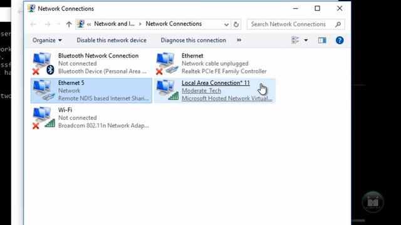Click the Moderate_Tech network name
The image size is (401, 225).
[201, 91]
